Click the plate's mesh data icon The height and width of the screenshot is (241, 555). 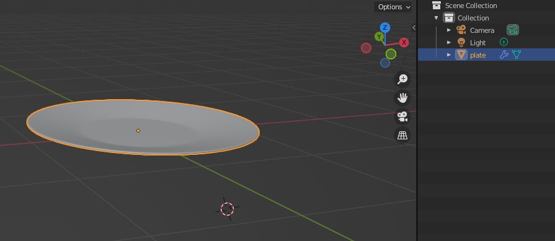(517, 55)
